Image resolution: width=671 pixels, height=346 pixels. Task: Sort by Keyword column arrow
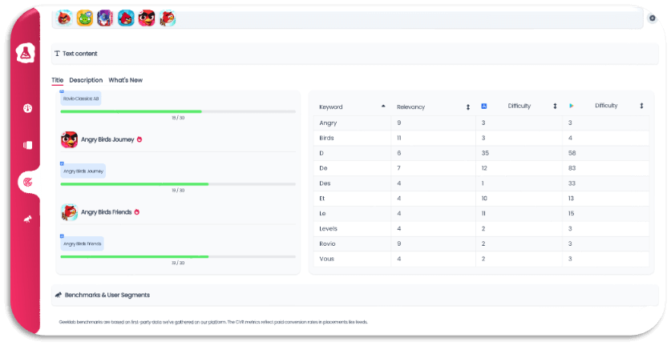[383, 106]
